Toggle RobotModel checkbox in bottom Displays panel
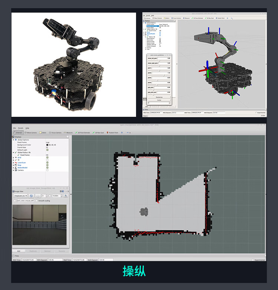 tap(47, 168)
